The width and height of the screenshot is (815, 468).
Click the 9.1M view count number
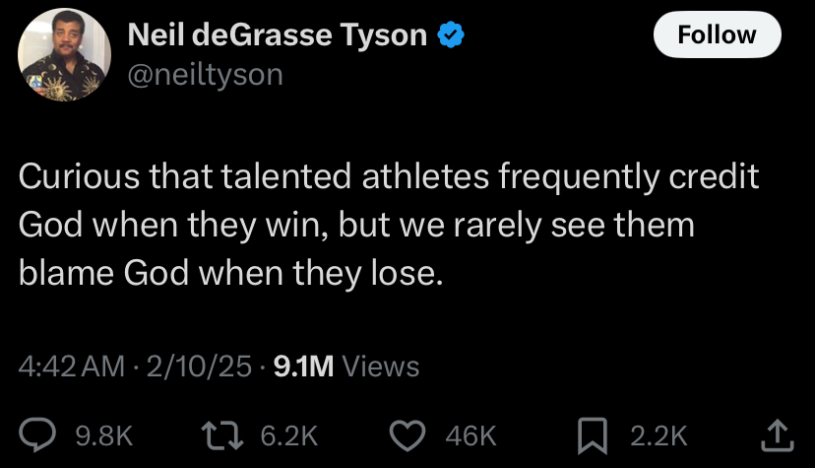pyautogui.click(x=303, y=367)
